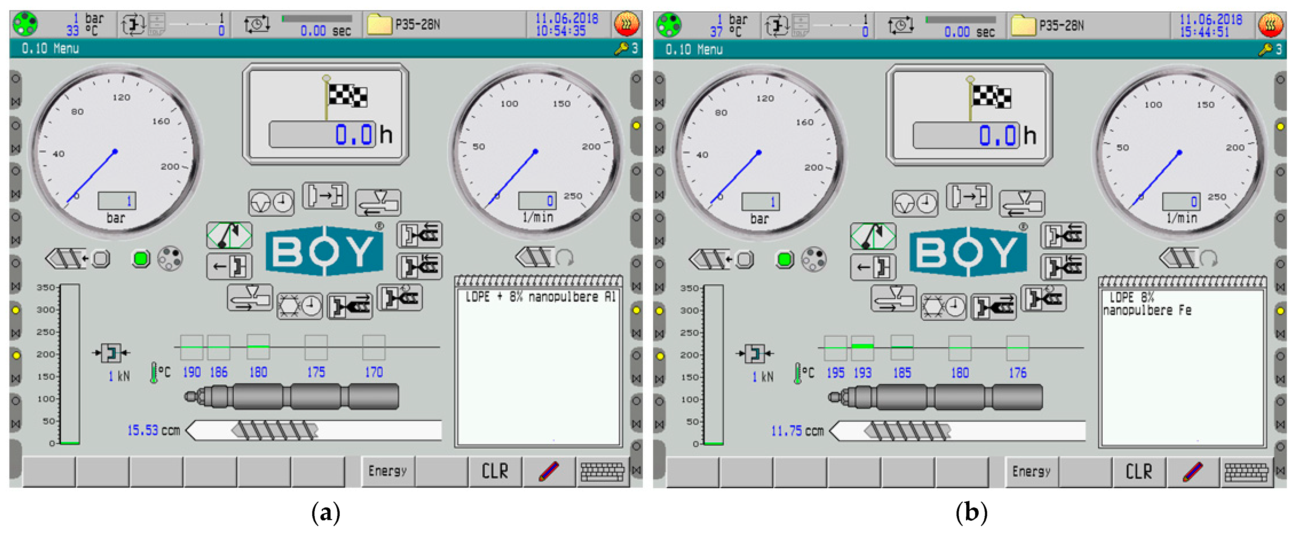The image size is (1294, 533).
Task: Click the mold closing icon in screen (a)
Action: click(325, 195)
